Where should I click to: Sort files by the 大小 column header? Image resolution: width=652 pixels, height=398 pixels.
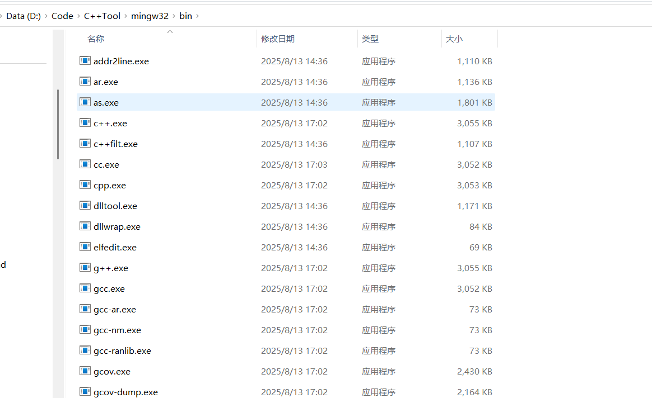pyautogui.click(x=454, y=39)
